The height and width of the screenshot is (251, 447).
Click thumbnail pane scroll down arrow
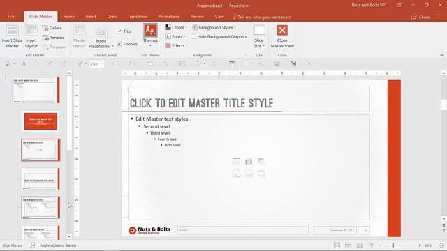point(69,236)
